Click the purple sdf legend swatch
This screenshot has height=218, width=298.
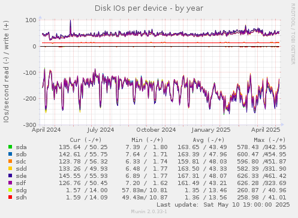(10, 183)
